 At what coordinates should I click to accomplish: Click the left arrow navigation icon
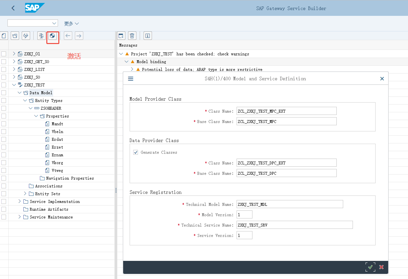pos(68,36)
